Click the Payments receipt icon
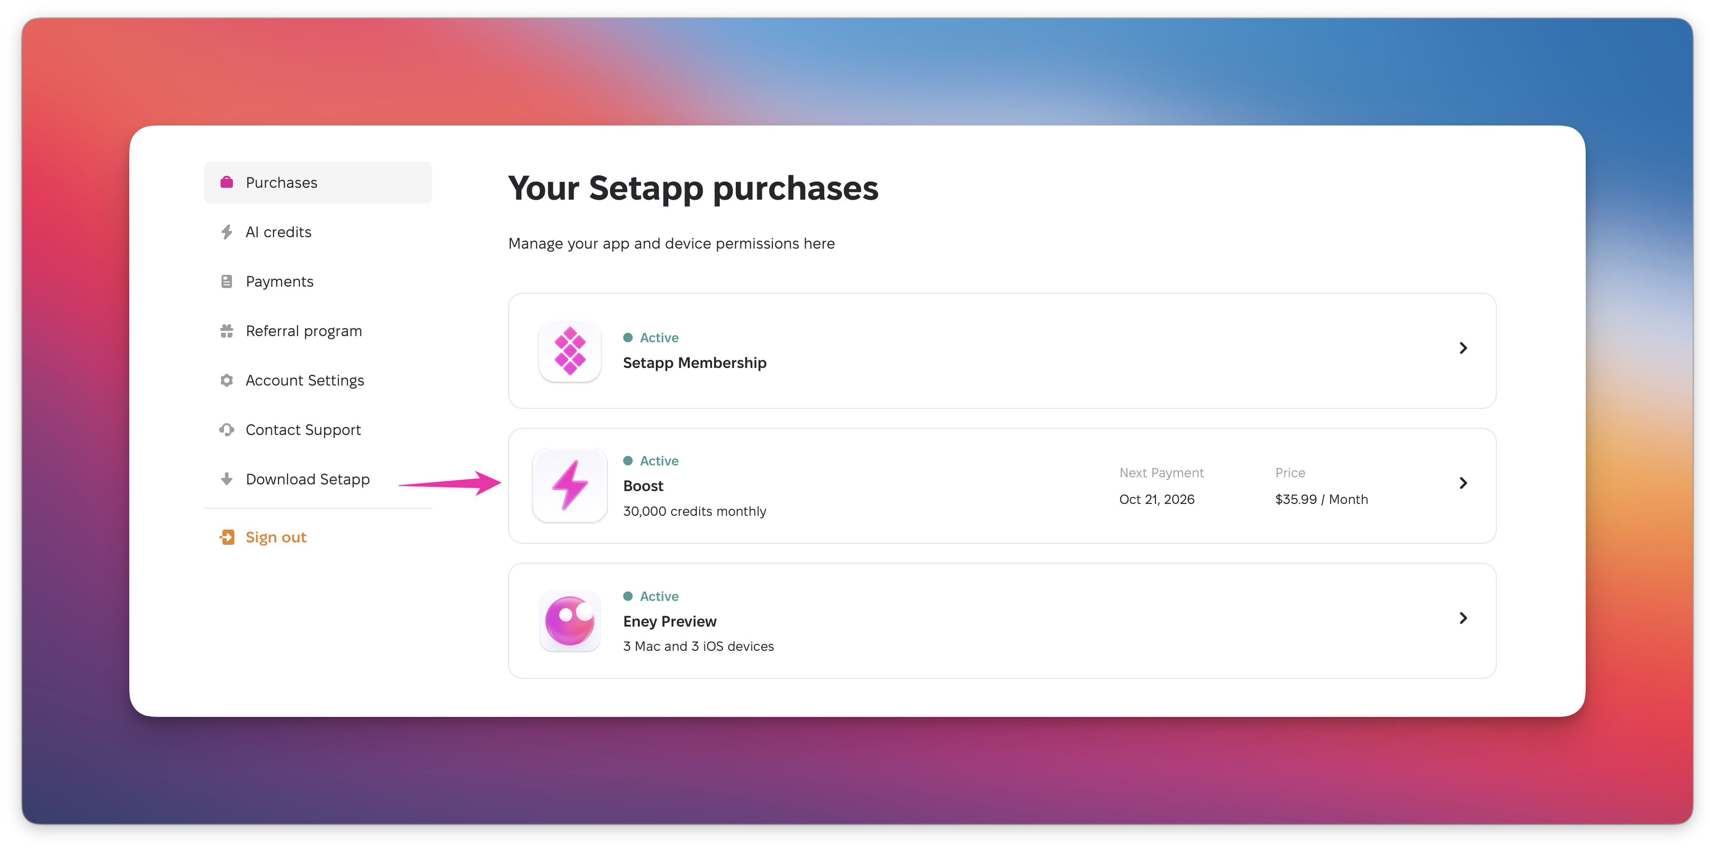Image resolution: width=1715 pixels, height=850 pixels. tap(226, 281)
